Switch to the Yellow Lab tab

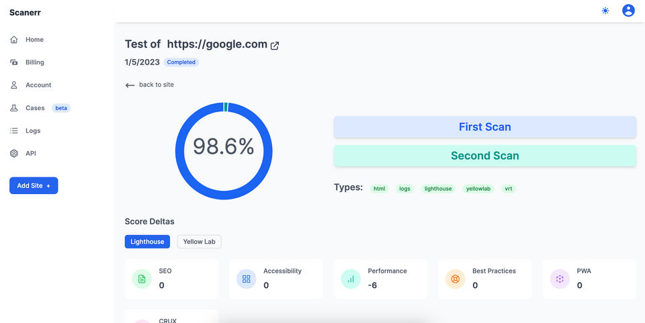(x=199, y=242)
